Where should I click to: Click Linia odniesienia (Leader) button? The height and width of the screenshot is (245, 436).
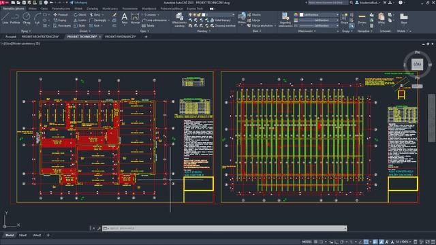155,20
